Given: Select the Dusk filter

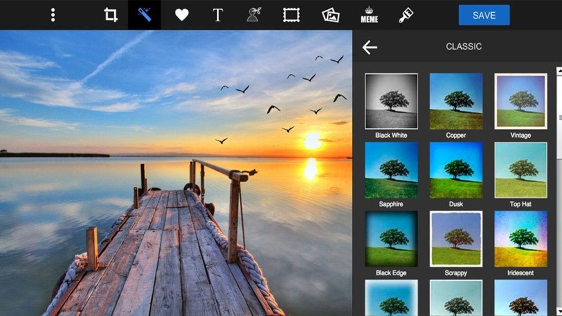Looking at the screenshot, I should (x=456, y=169).
